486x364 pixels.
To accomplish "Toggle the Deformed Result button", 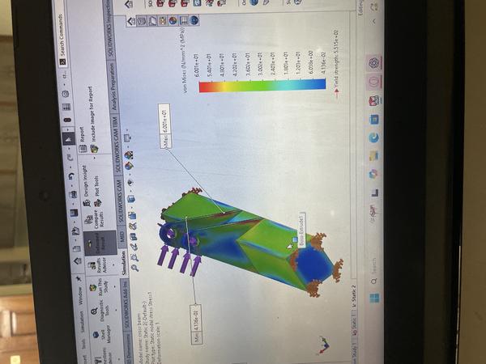I will [100, 244].
